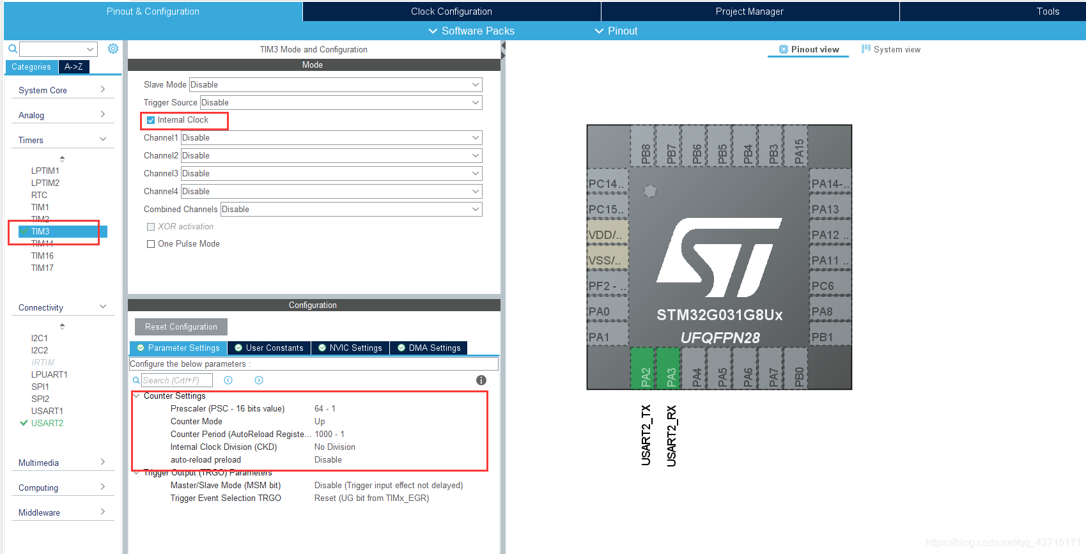Screen dimensions: 1086x554
Task: Expand the Analog category
Action: (63, 115)
